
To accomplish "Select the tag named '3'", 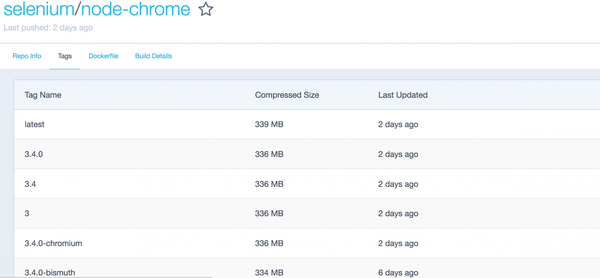I will click(x=27, y=213).
